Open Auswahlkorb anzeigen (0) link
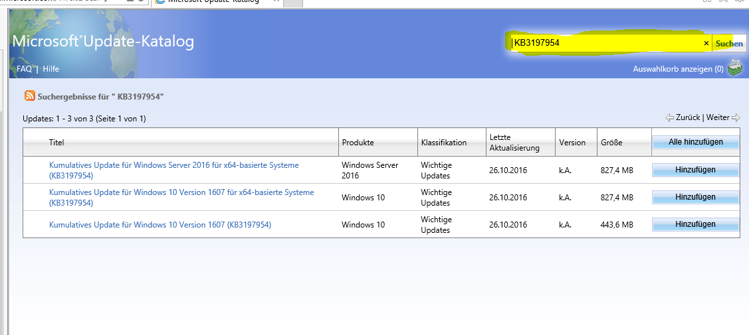749x335 pixels. pos(678,68)
